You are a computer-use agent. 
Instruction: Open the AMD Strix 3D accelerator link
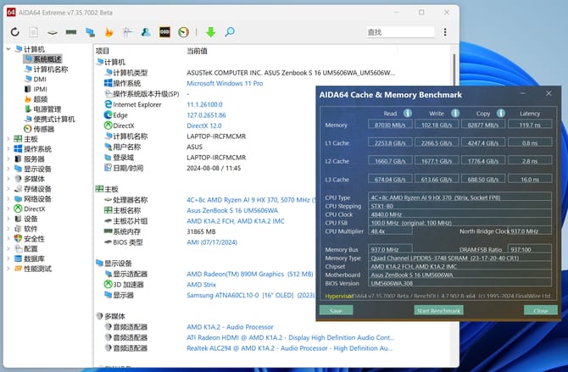[x=203, y=285]
